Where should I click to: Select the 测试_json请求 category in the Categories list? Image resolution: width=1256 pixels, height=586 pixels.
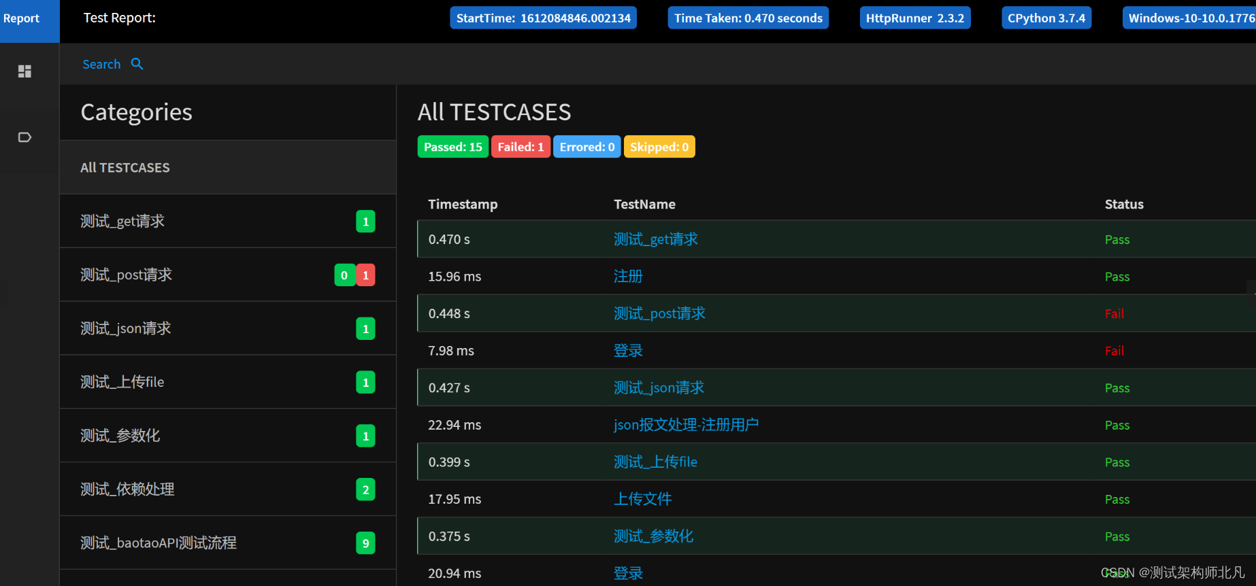click(x=228, y=328)
